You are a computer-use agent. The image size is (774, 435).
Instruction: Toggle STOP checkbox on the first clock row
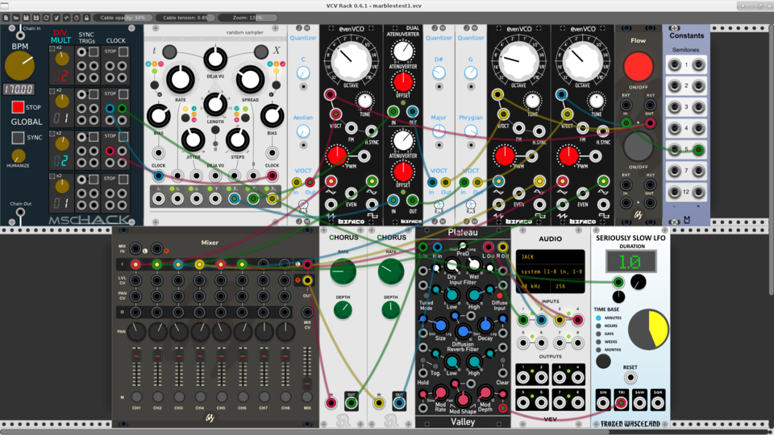click(123, 52)
